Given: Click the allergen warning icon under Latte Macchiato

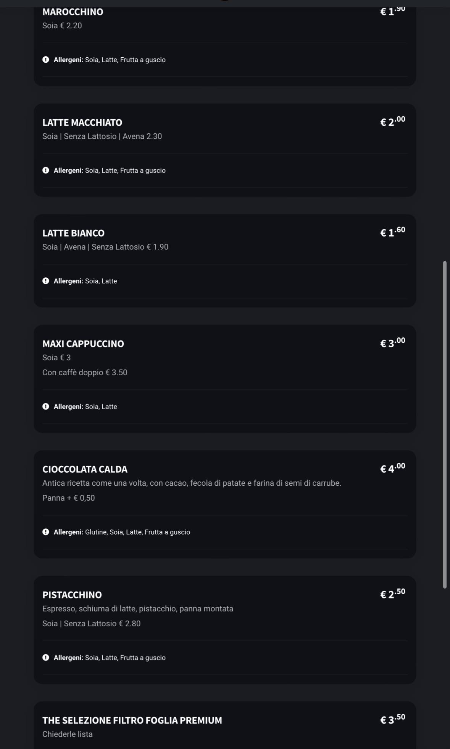Looking at the screenshot, I should (46, 170).
